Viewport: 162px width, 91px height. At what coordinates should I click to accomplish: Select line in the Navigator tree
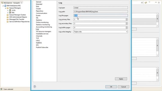[13, 12]
